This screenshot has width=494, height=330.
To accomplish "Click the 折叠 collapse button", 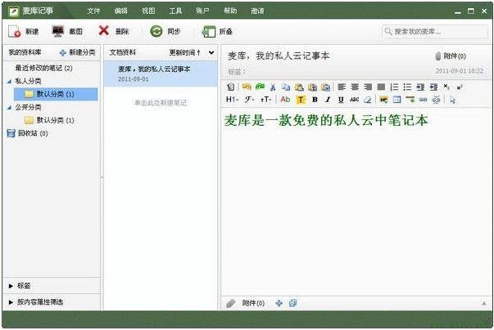I will pos(217,31).
